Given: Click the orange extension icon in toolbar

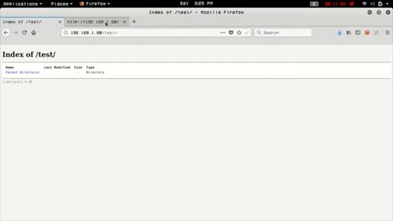Looking at the screenshot, I should (x=367, y=33).
